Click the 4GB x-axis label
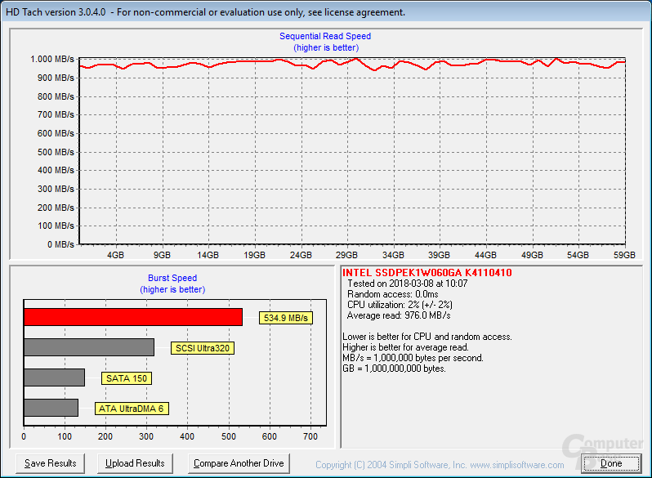 point(115,255)
